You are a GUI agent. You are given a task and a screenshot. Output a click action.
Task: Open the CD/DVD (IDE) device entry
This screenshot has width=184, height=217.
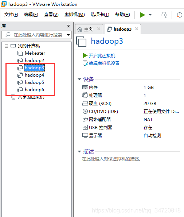pyautogui.click(x=103, y=111)
